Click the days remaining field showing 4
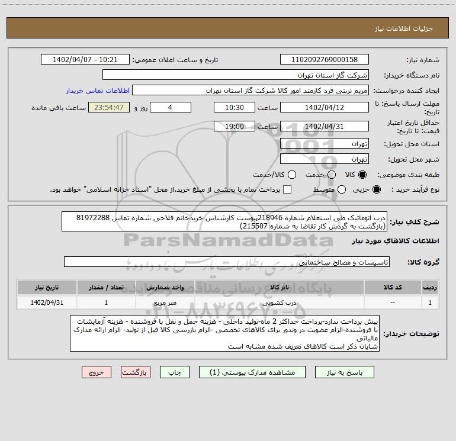This screenshot has height=441, width=456. [171, 107]
